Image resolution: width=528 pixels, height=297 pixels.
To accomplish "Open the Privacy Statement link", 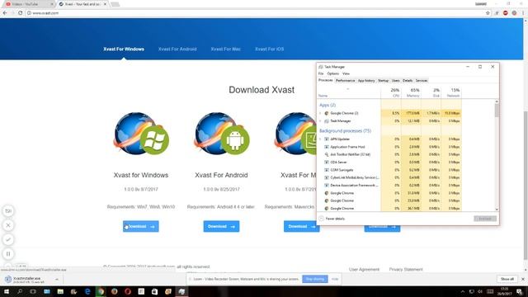I will pos(406,270).
